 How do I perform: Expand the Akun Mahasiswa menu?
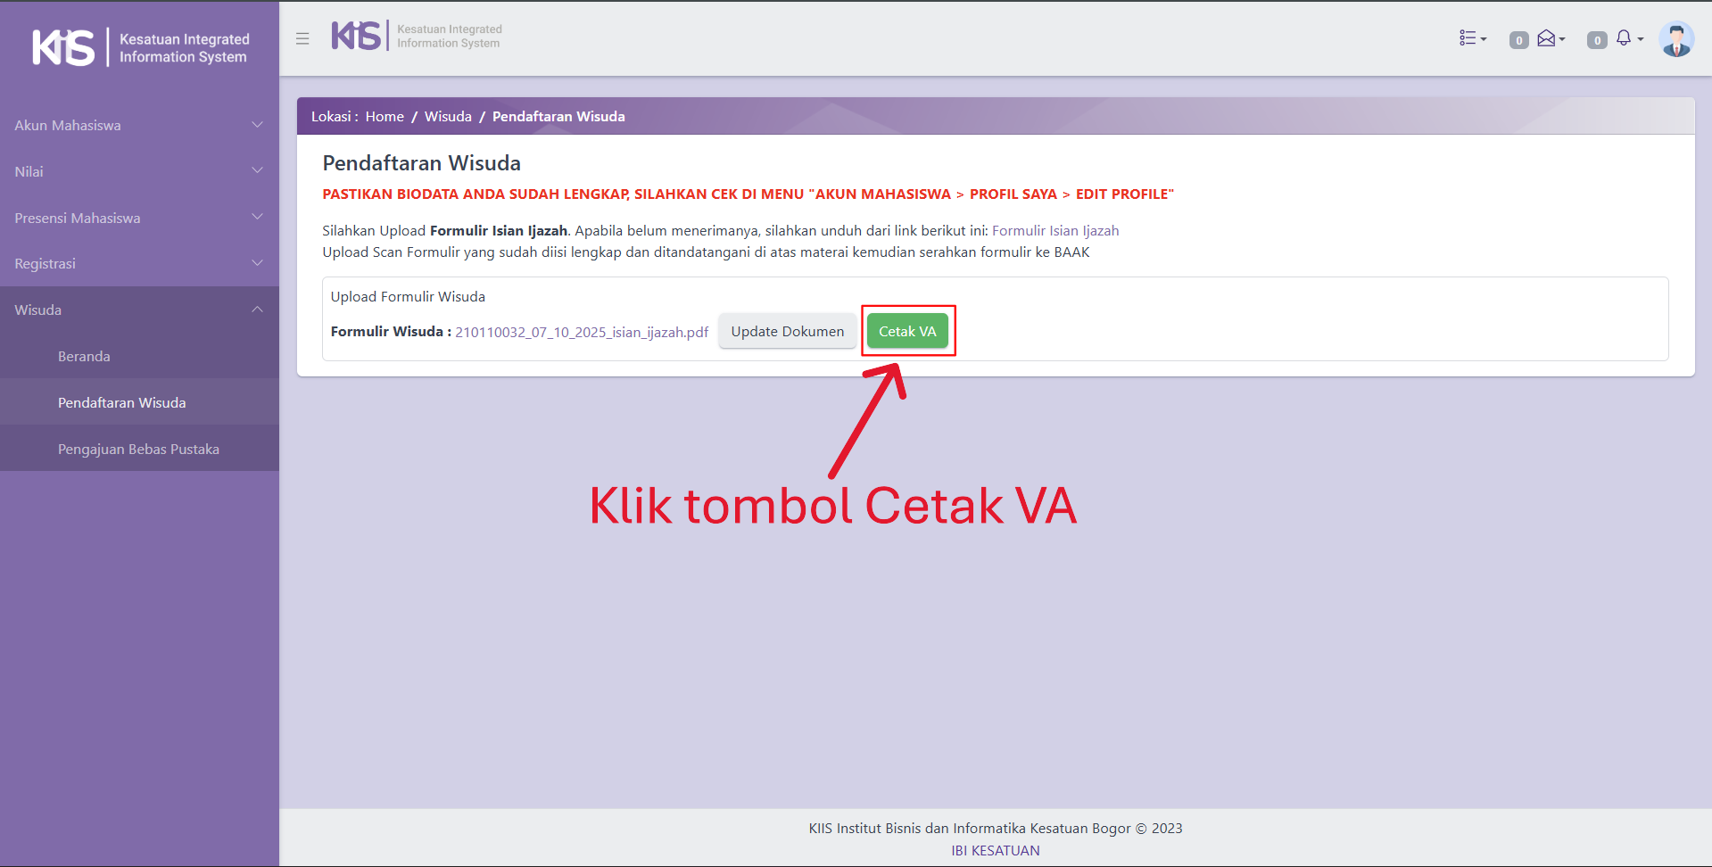[139, 126]
